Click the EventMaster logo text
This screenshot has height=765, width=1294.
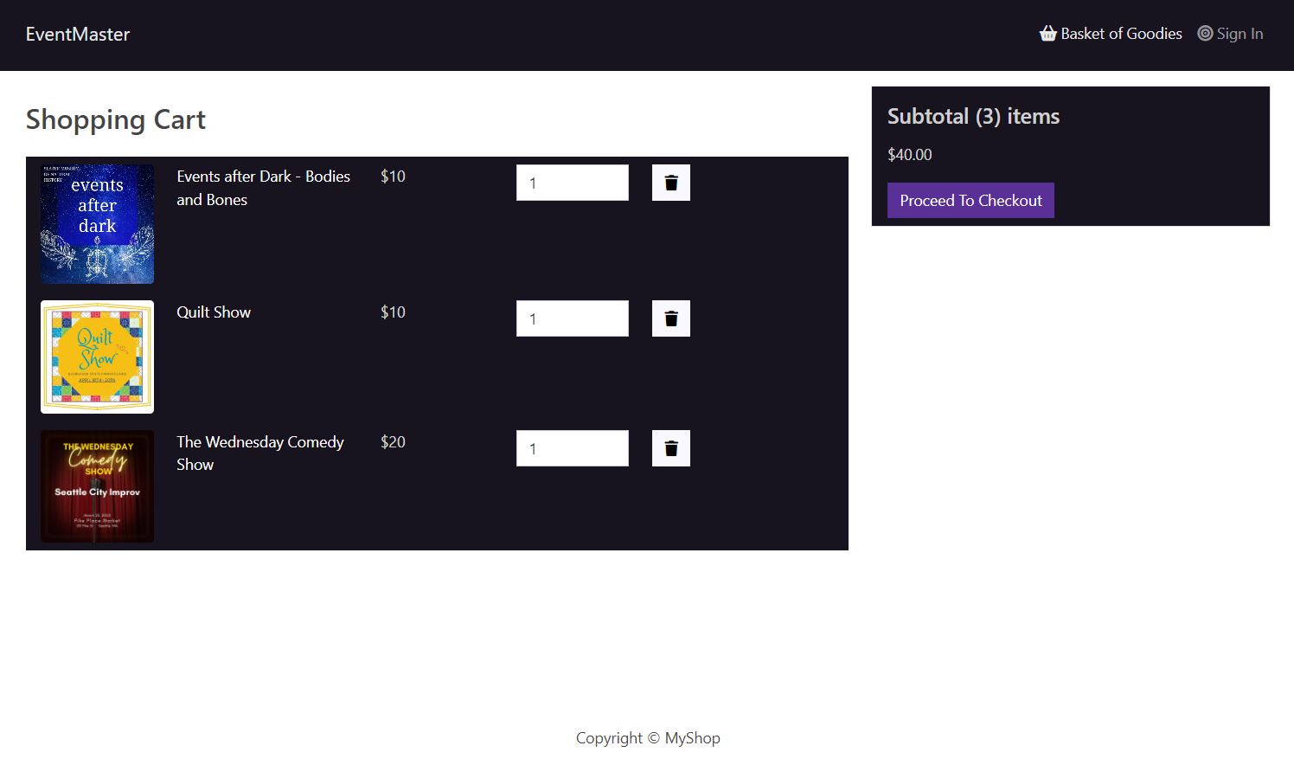click(x=78, y=34)
